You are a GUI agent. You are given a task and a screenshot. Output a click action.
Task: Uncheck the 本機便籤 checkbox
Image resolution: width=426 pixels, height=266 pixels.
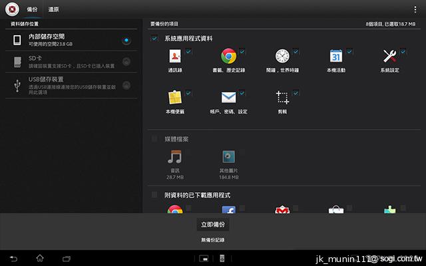click(x=188, y=93)
